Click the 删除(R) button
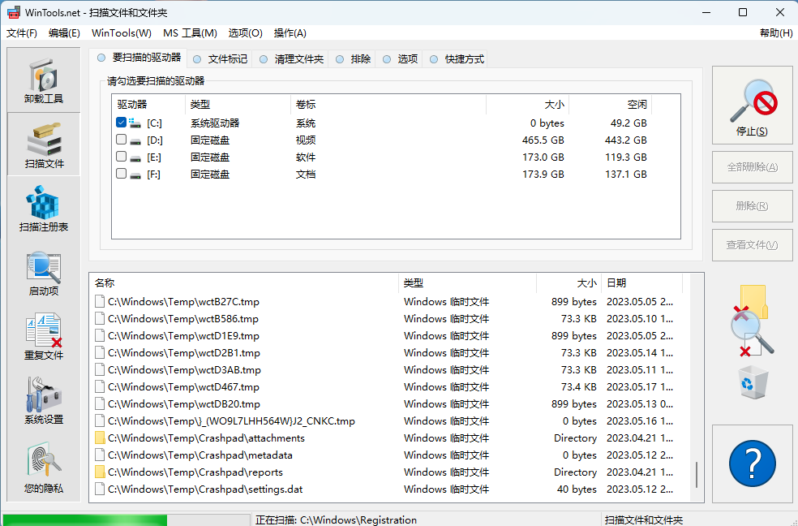This screenshot has width=798, height=526. coord(753,206)
